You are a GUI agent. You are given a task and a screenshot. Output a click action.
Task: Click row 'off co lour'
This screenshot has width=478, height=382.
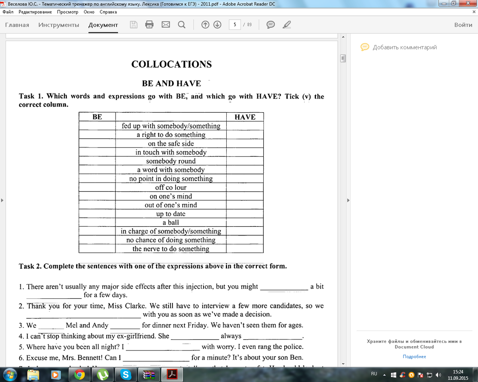[x=171, y=187]
